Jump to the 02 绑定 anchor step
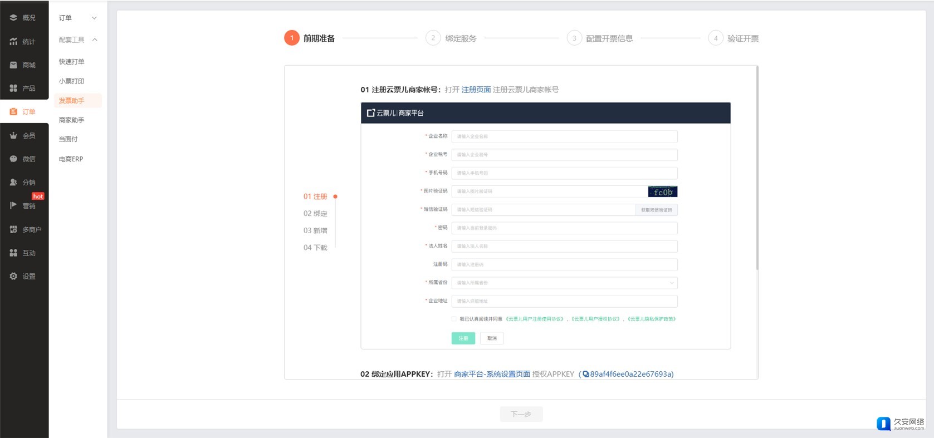This screenshot has height=438, width=934. (315, 214)
